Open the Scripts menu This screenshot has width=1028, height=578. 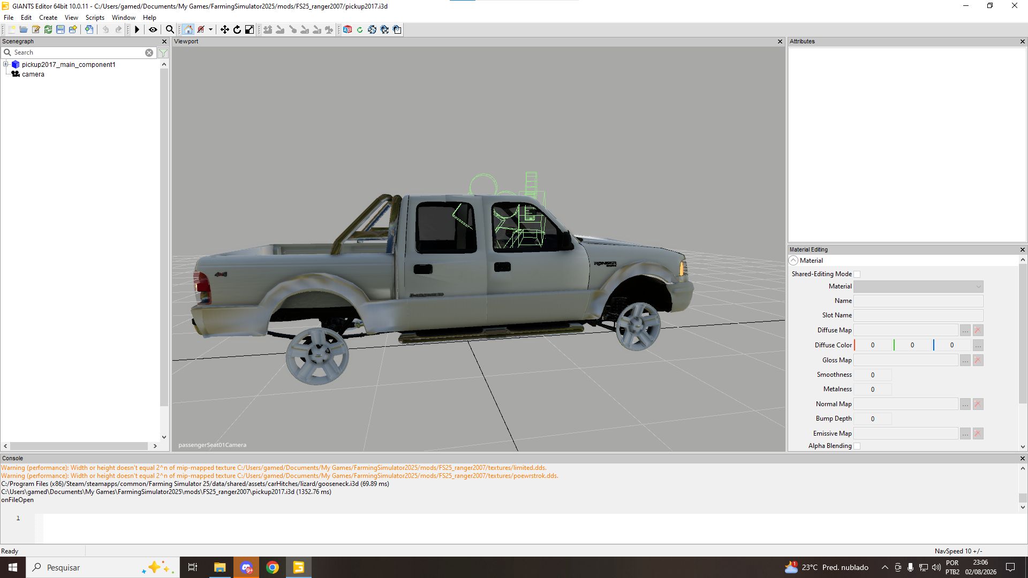(x=95, y=18)
